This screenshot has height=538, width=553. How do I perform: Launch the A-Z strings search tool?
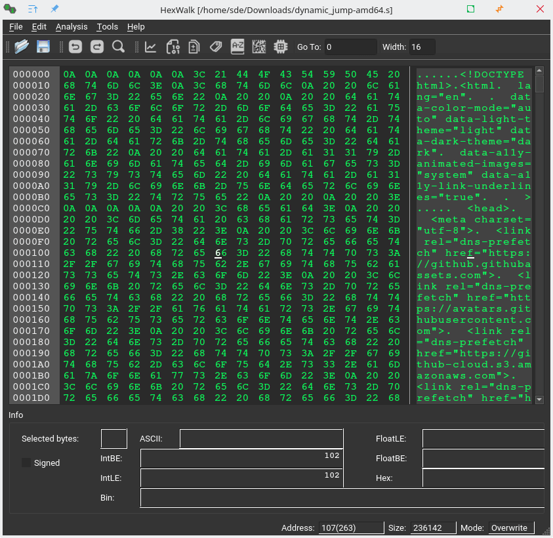click(237, 47)
